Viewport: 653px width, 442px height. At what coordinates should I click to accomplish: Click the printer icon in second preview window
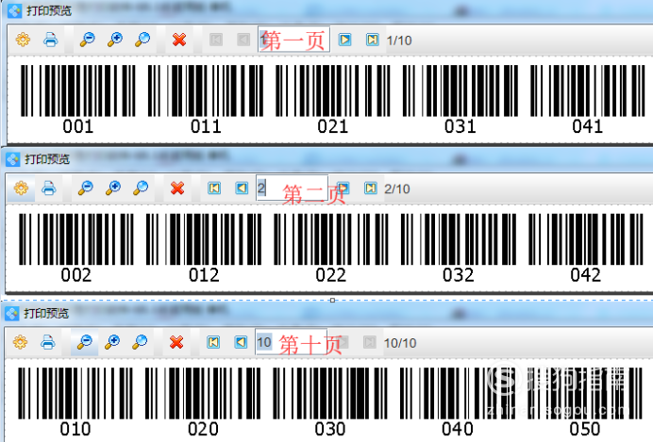pyautogui.click(x=49, y=188)
